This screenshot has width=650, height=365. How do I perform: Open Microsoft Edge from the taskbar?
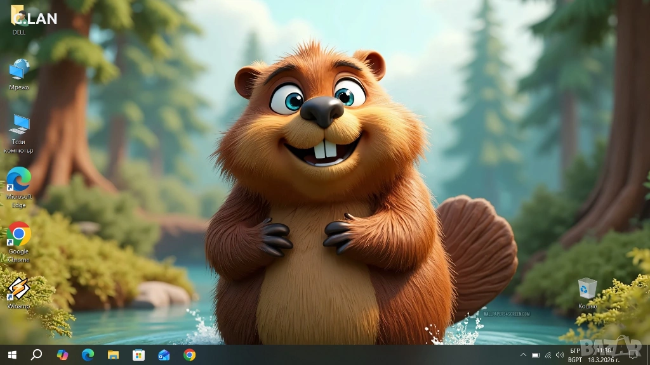coord(88,355)
